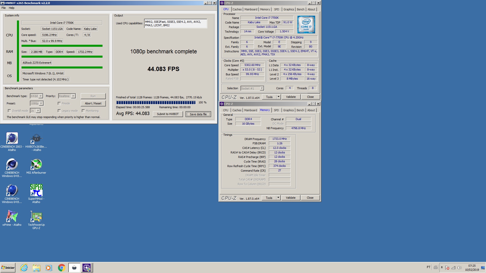This screenshot has height=273, width=486.
Task: Toggle the Pmode checkbox
Action: [59, 103]
